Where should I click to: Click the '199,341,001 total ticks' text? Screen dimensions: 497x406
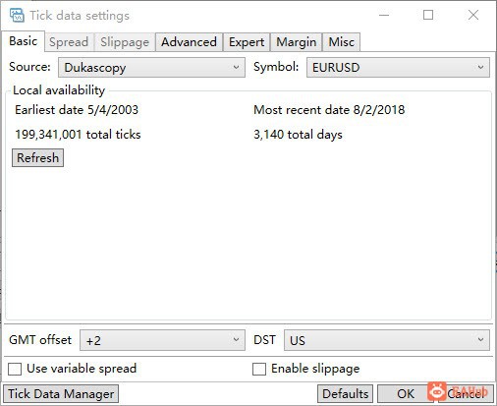78,135
